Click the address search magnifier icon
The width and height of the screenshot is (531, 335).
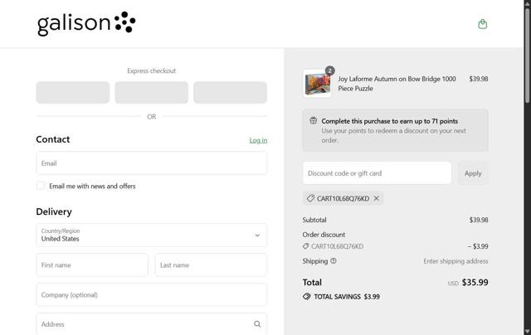[x=257, y=324]
